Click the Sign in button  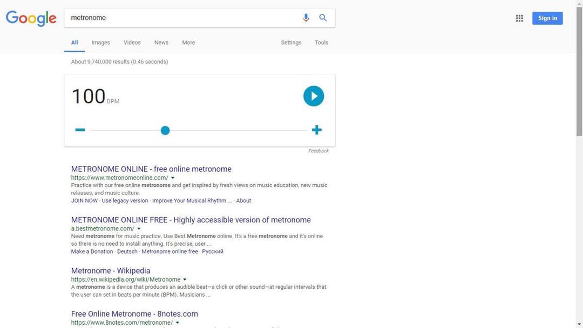[x=547, y=18]
